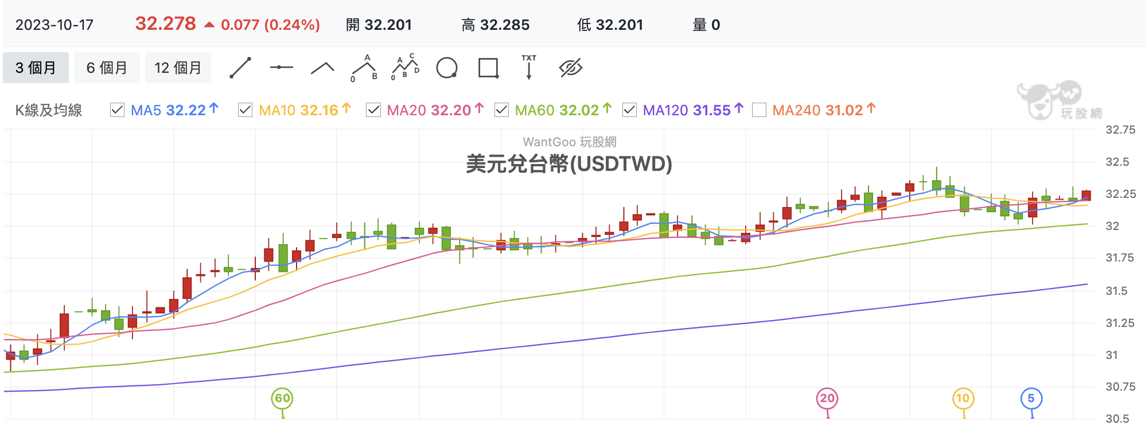Select the trend line drawing tool
1145x429 pixels.
click(x=240, y=68)
